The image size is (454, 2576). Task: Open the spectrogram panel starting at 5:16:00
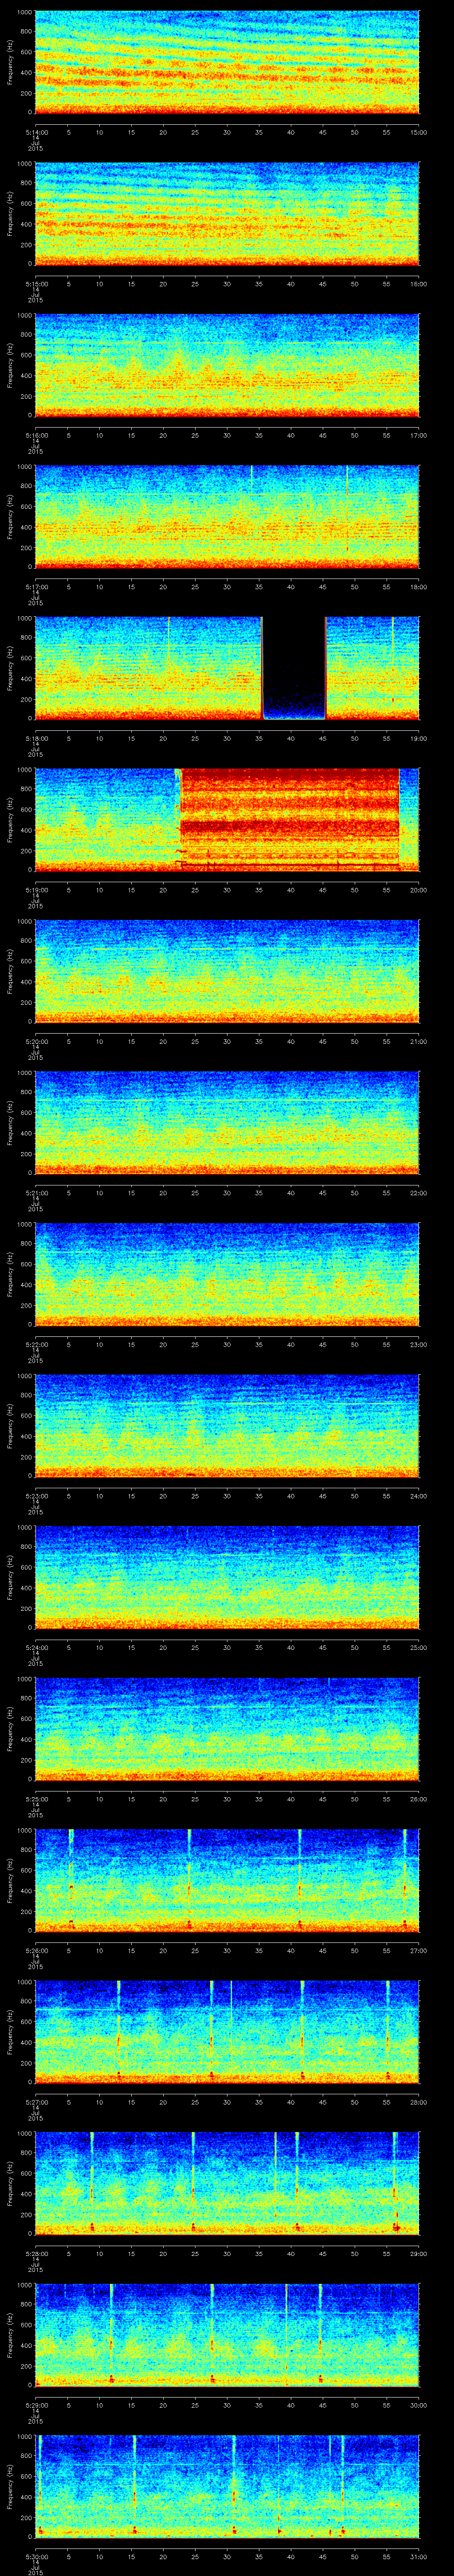(227, 365)
